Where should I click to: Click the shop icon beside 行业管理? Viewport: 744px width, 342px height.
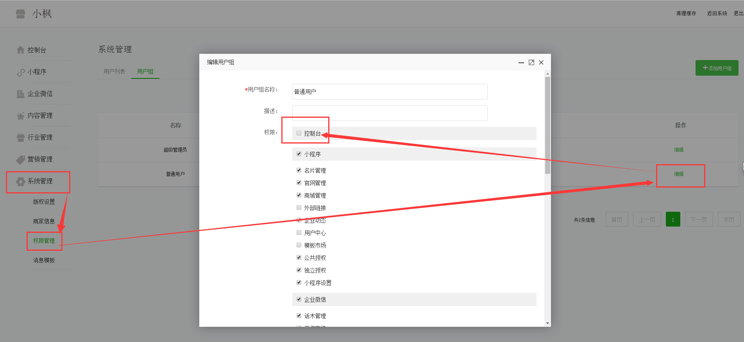tap(21, 138)
